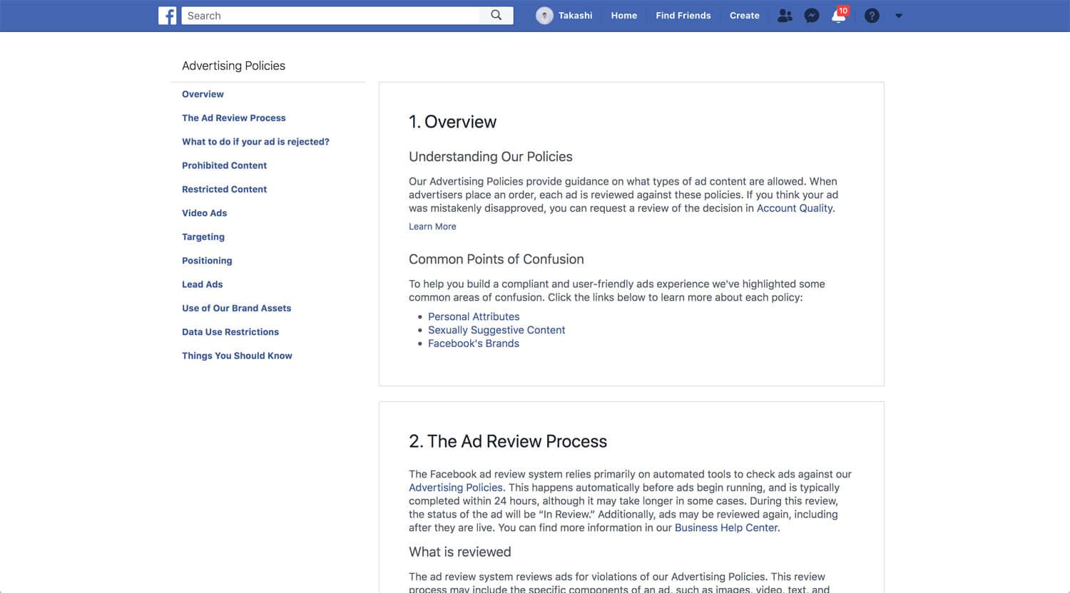Open Takashi profile name link
The height and width of the screenshot is (593, 1070).
pos(575,16)
